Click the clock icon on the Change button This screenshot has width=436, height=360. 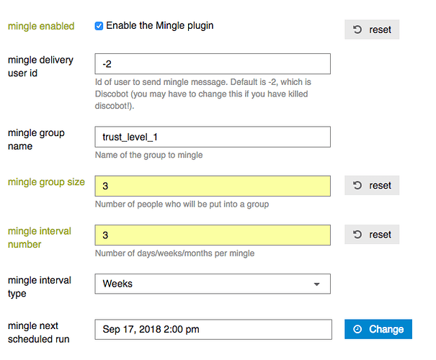pos(357,329)
